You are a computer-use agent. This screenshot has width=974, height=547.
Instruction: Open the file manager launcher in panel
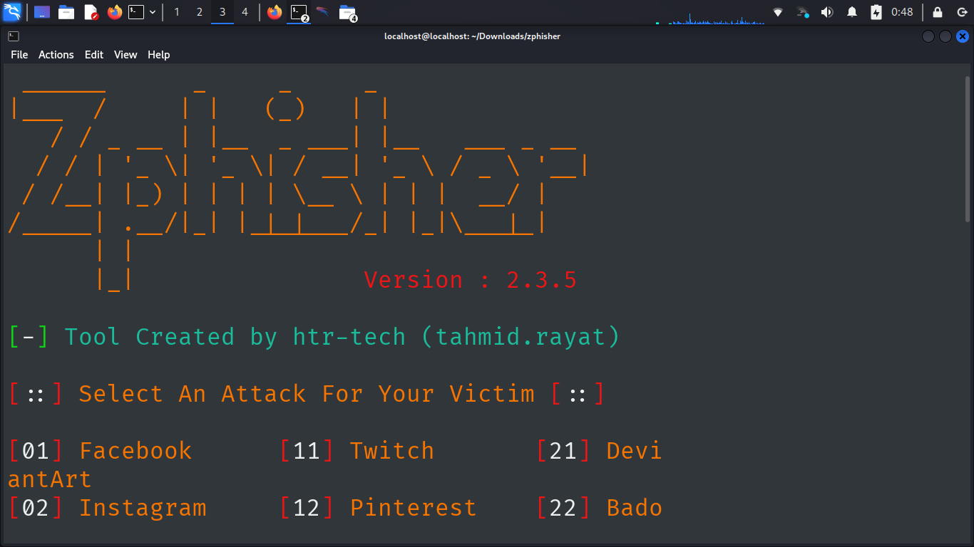(66, 12)
